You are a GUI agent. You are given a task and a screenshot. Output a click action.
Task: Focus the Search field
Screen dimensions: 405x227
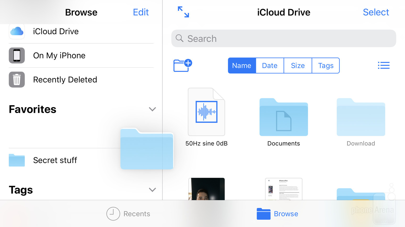click(283, 39)
